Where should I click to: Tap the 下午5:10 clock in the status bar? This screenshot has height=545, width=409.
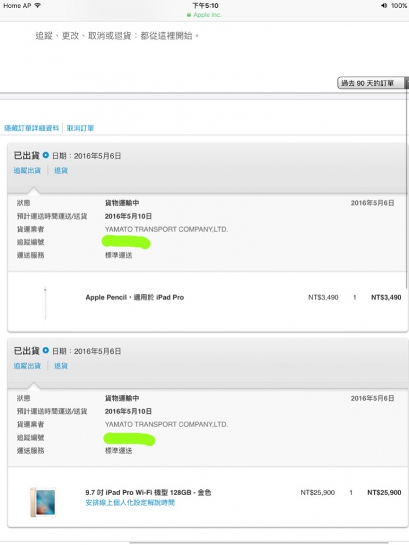[x=205, y=5]
